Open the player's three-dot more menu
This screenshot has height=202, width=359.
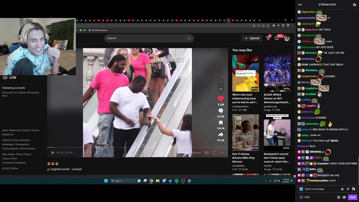(222, 153)
